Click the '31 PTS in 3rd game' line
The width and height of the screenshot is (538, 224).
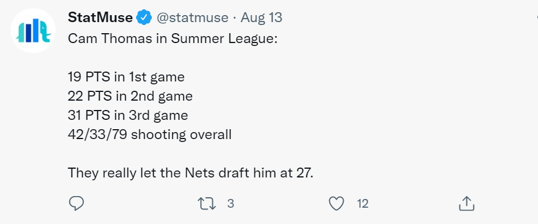pos(128,115)
